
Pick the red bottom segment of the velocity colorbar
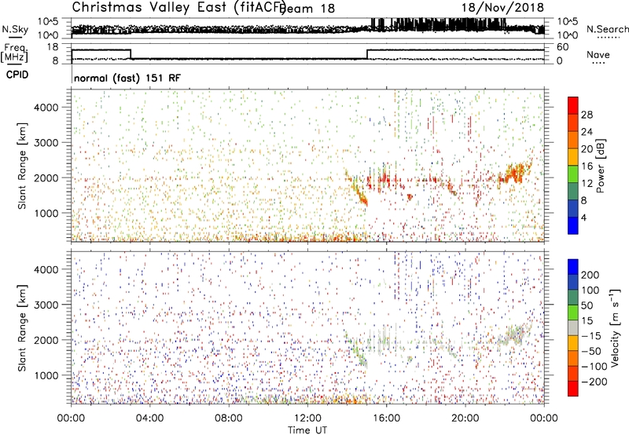(x=573, y=389)
